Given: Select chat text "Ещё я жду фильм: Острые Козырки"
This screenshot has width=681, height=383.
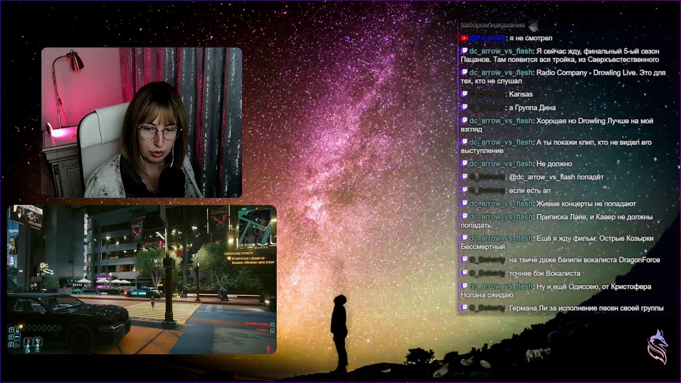Looking at the screenshot, I should pyautogui.click(x=595, y=238).
